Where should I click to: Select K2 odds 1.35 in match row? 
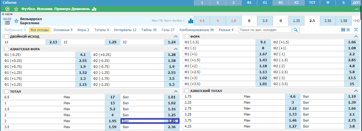click(297, 21)
